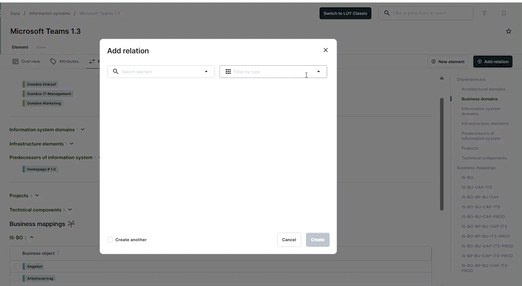The height and width of the screenshot is (286, 522).
Task: Enable the Create another checkbox
Action: point(110,240)
